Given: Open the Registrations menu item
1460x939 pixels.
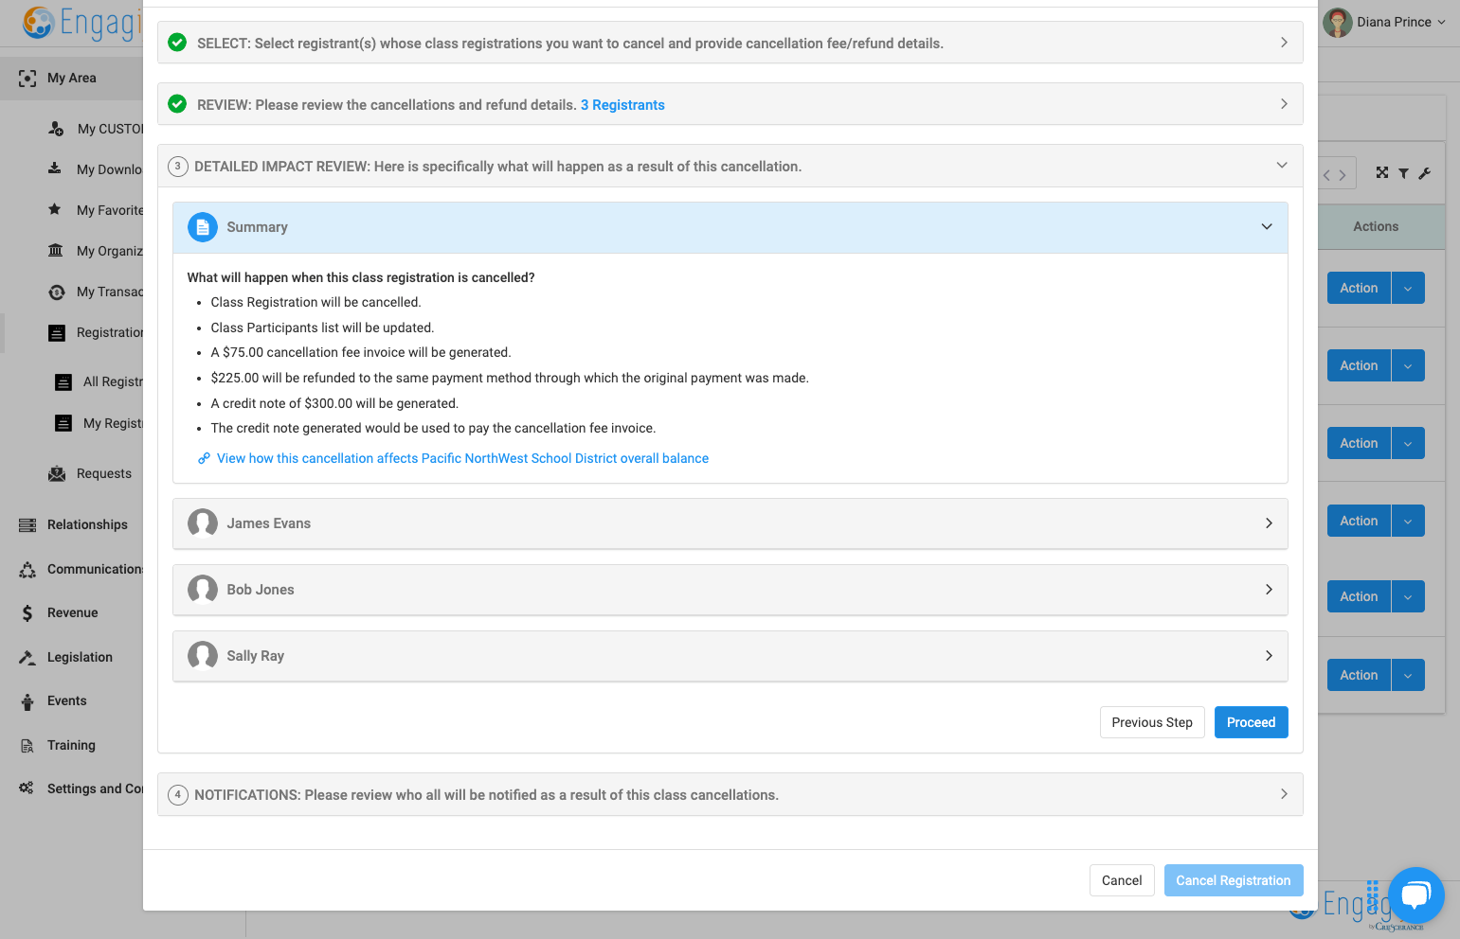Looking at the screenshot, I should tap(95, 332).
